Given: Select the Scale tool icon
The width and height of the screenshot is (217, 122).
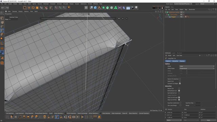Looking at the screenshot, I should point(37,8).
